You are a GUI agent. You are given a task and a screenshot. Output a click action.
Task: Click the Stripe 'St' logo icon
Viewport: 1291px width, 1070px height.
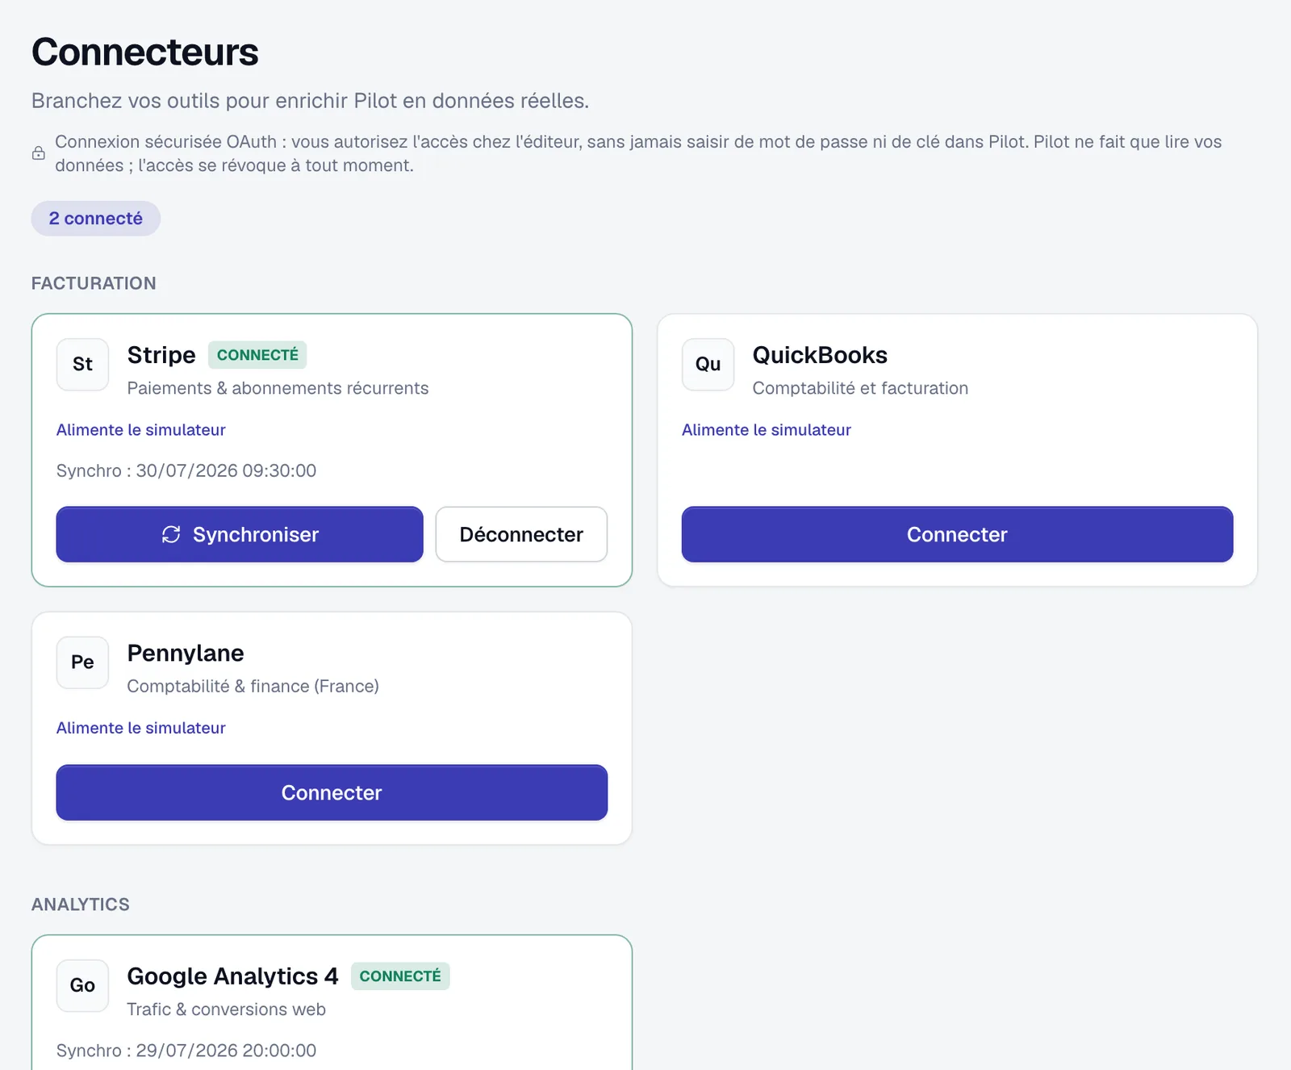(x=82, y=365)
